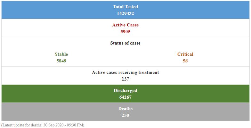Select the total tested figure 1429432
Image resolution: width=251 pixels, height=128 pixels.
(125, 13)
